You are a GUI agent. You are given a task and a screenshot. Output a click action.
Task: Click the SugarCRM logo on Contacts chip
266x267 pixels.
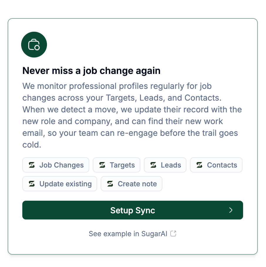tap(199, 165)
